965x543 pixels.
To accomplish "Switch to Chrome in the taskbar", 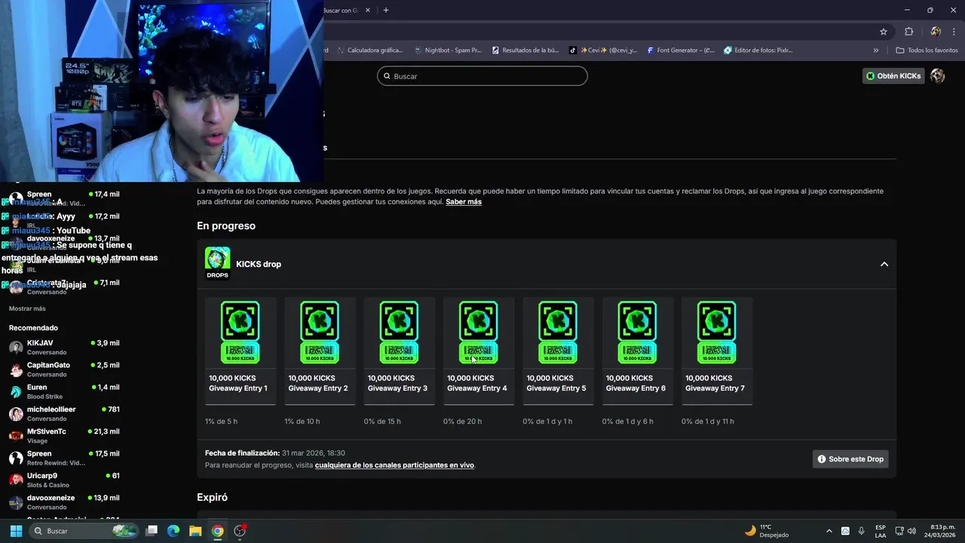I will coord(217,531).
